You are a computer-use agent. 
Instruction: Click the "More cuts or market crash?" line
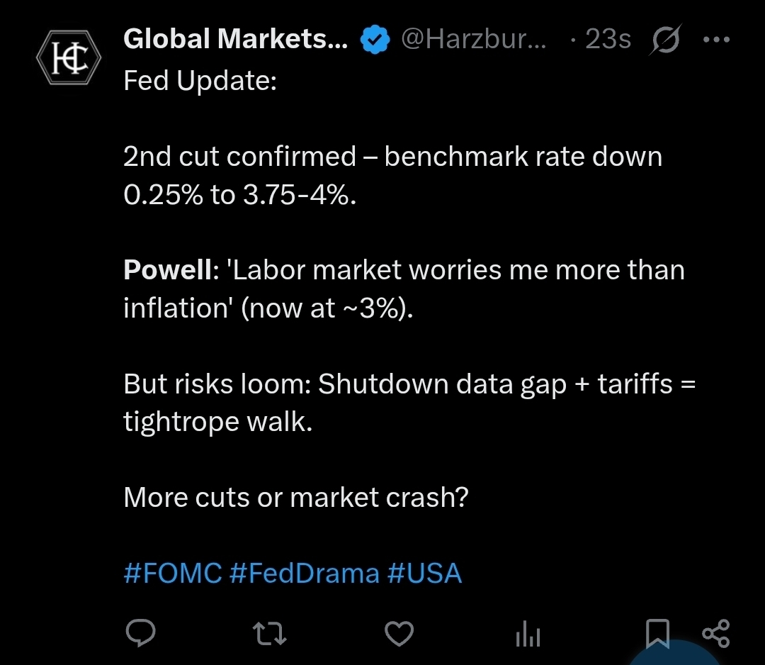click(x=296, y=497)
